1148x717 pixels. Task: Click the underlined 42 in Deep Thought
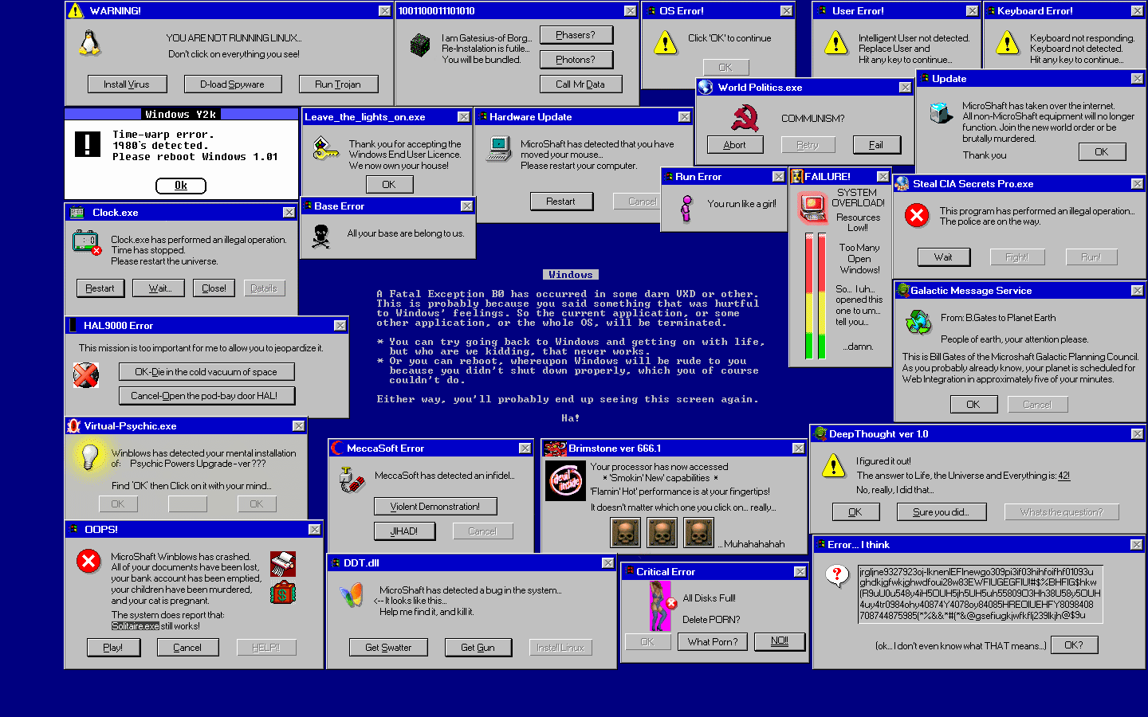(1064, 476)
